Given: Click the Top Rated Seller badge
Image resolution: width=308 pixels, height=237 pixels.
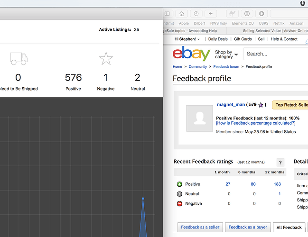Looking at the screenshot, I should coord(290,105).
